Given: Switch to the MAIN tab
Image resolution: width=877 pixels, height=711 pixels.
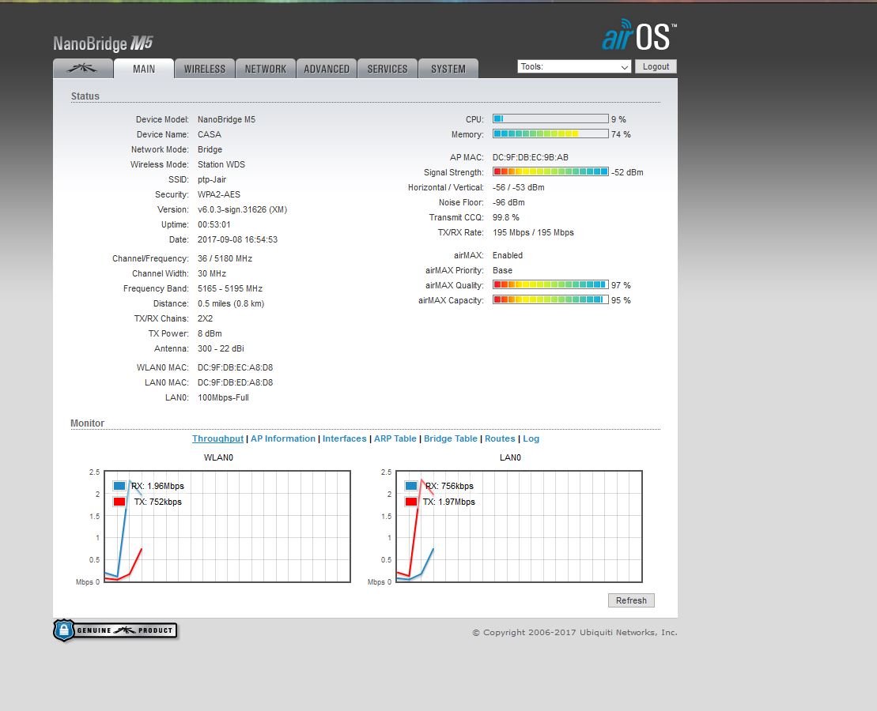Looking at the screenshot, I should click(144, 69).
